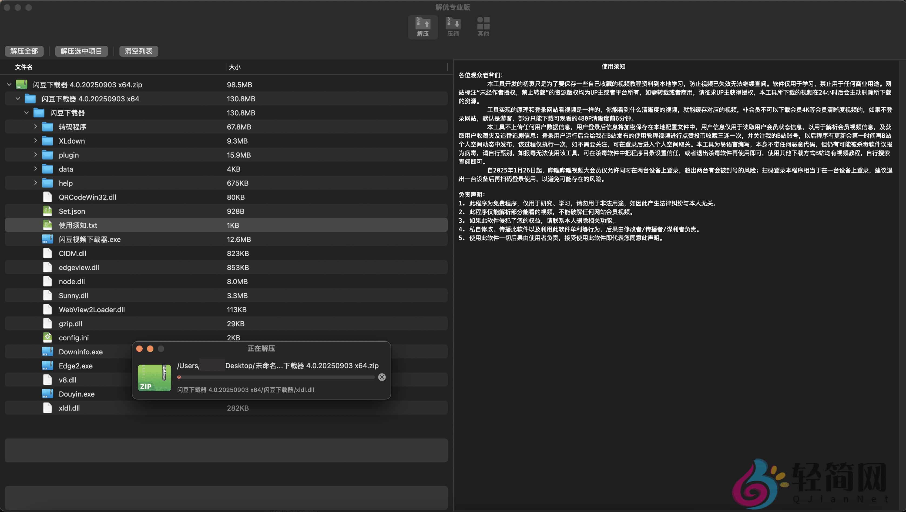
Task: Click the green Set.json file icon
Action: click(48, 211)
